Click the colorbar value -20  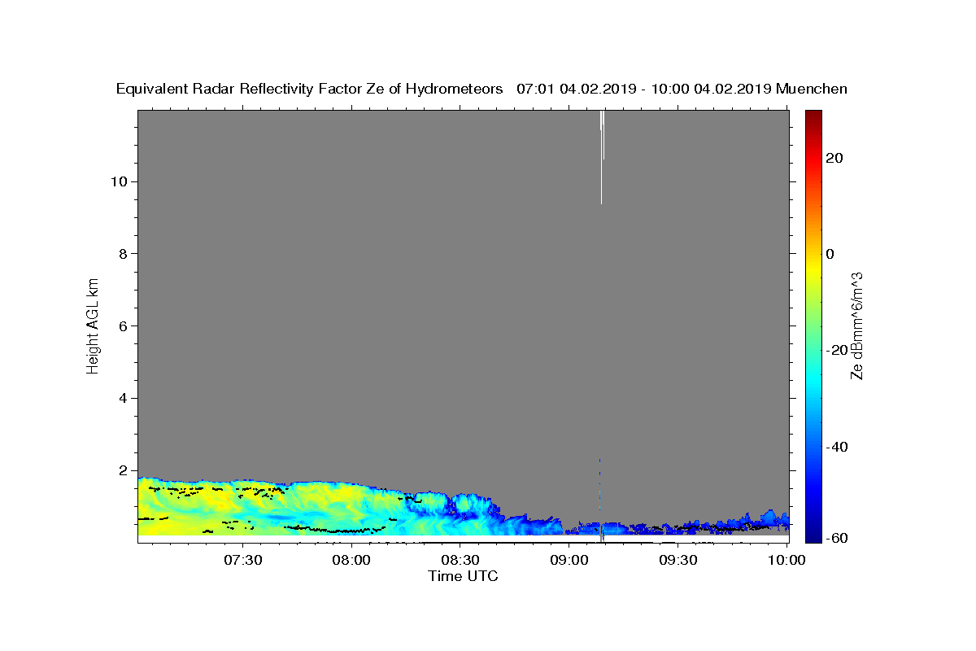pos(837,350)
